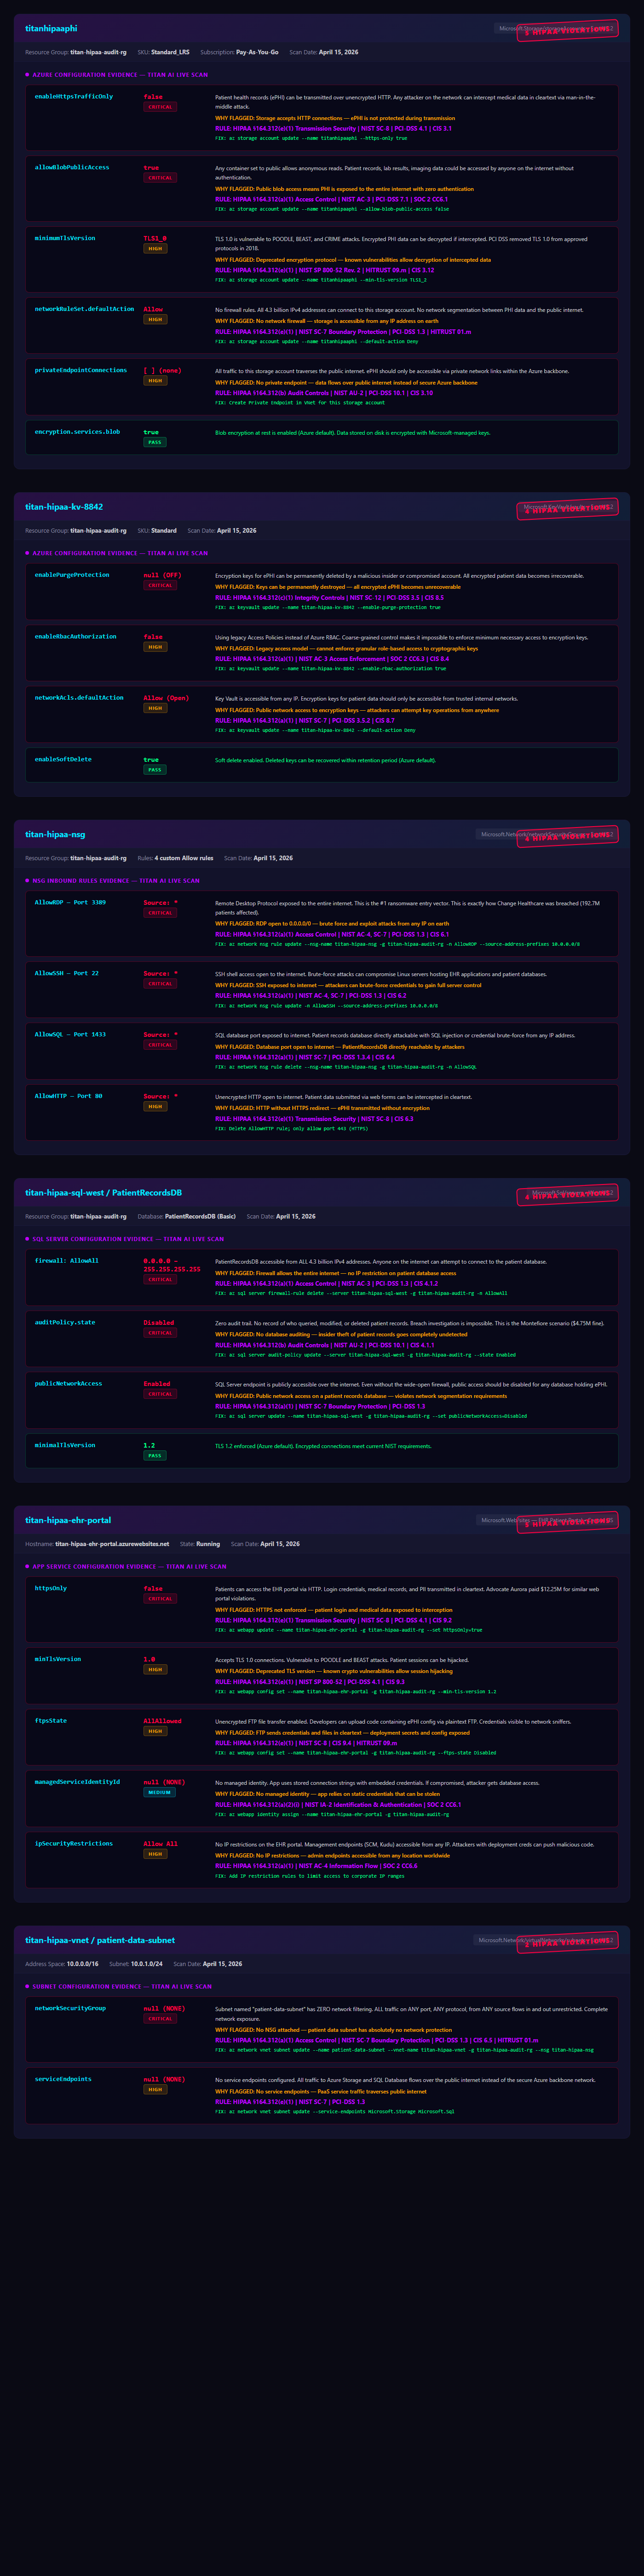The width and height of the screenshot is (644, 2576).
Task: Click the HIPAA violations stamp on titan-hipaa-nsg card
Action: tap(567, 836)
